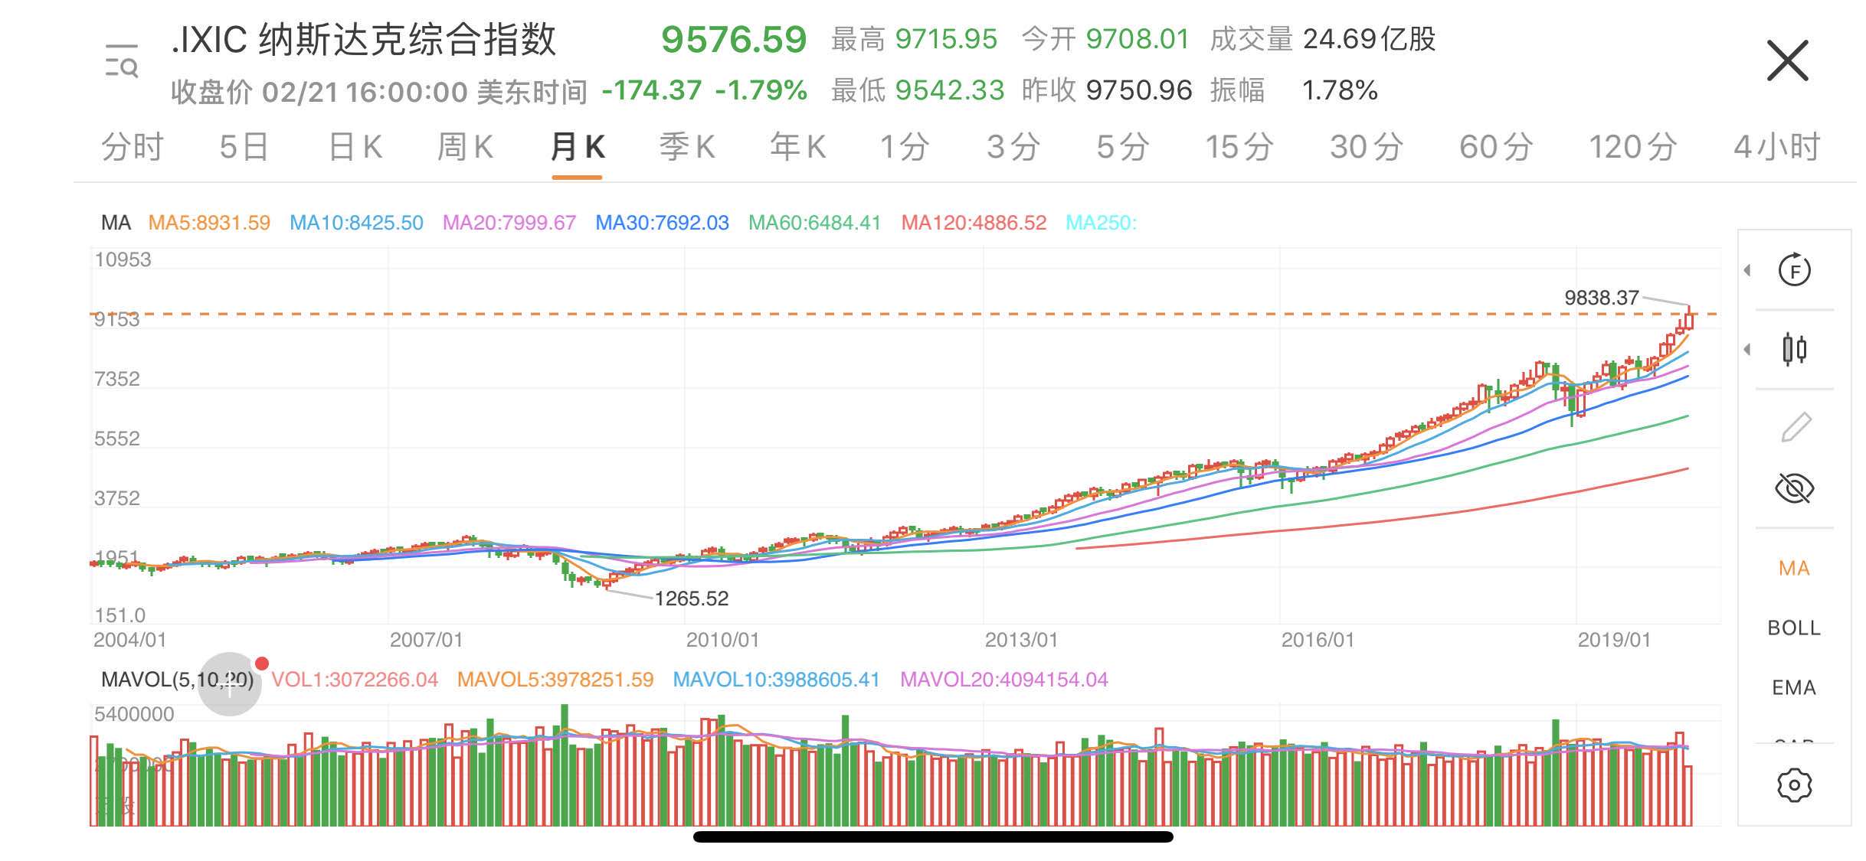
Task: Switch to the 30分 interval tab
Action: 1367,147
